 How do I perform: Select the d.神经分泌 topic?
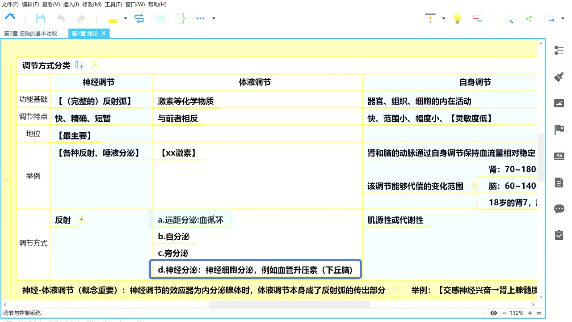pos(255,270)
